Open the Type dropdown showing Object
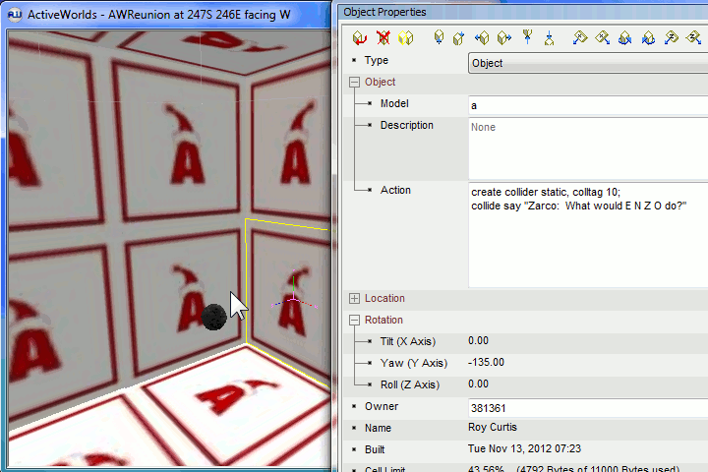Screen dimensions: 708x472 587,63
